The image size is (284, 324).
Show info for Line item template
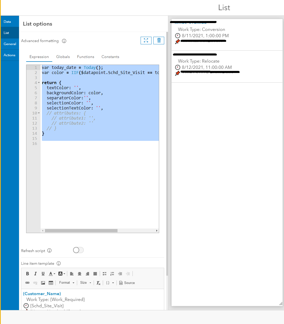[59, 263]
